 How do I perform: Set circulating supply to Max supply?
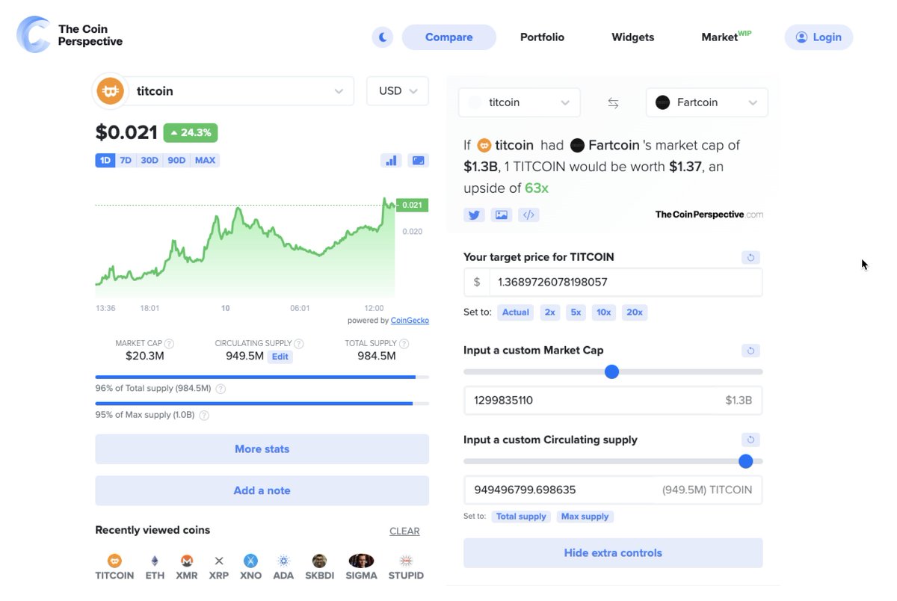click(585, 517)
